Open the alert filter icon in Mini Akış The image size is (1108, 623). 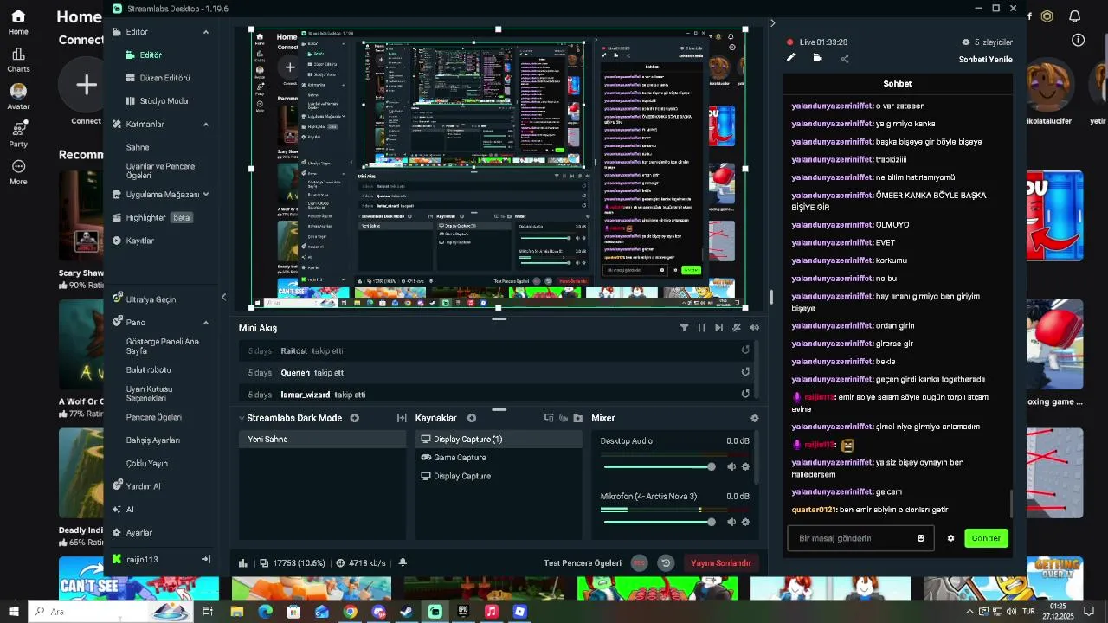click(x=684, y=328)
